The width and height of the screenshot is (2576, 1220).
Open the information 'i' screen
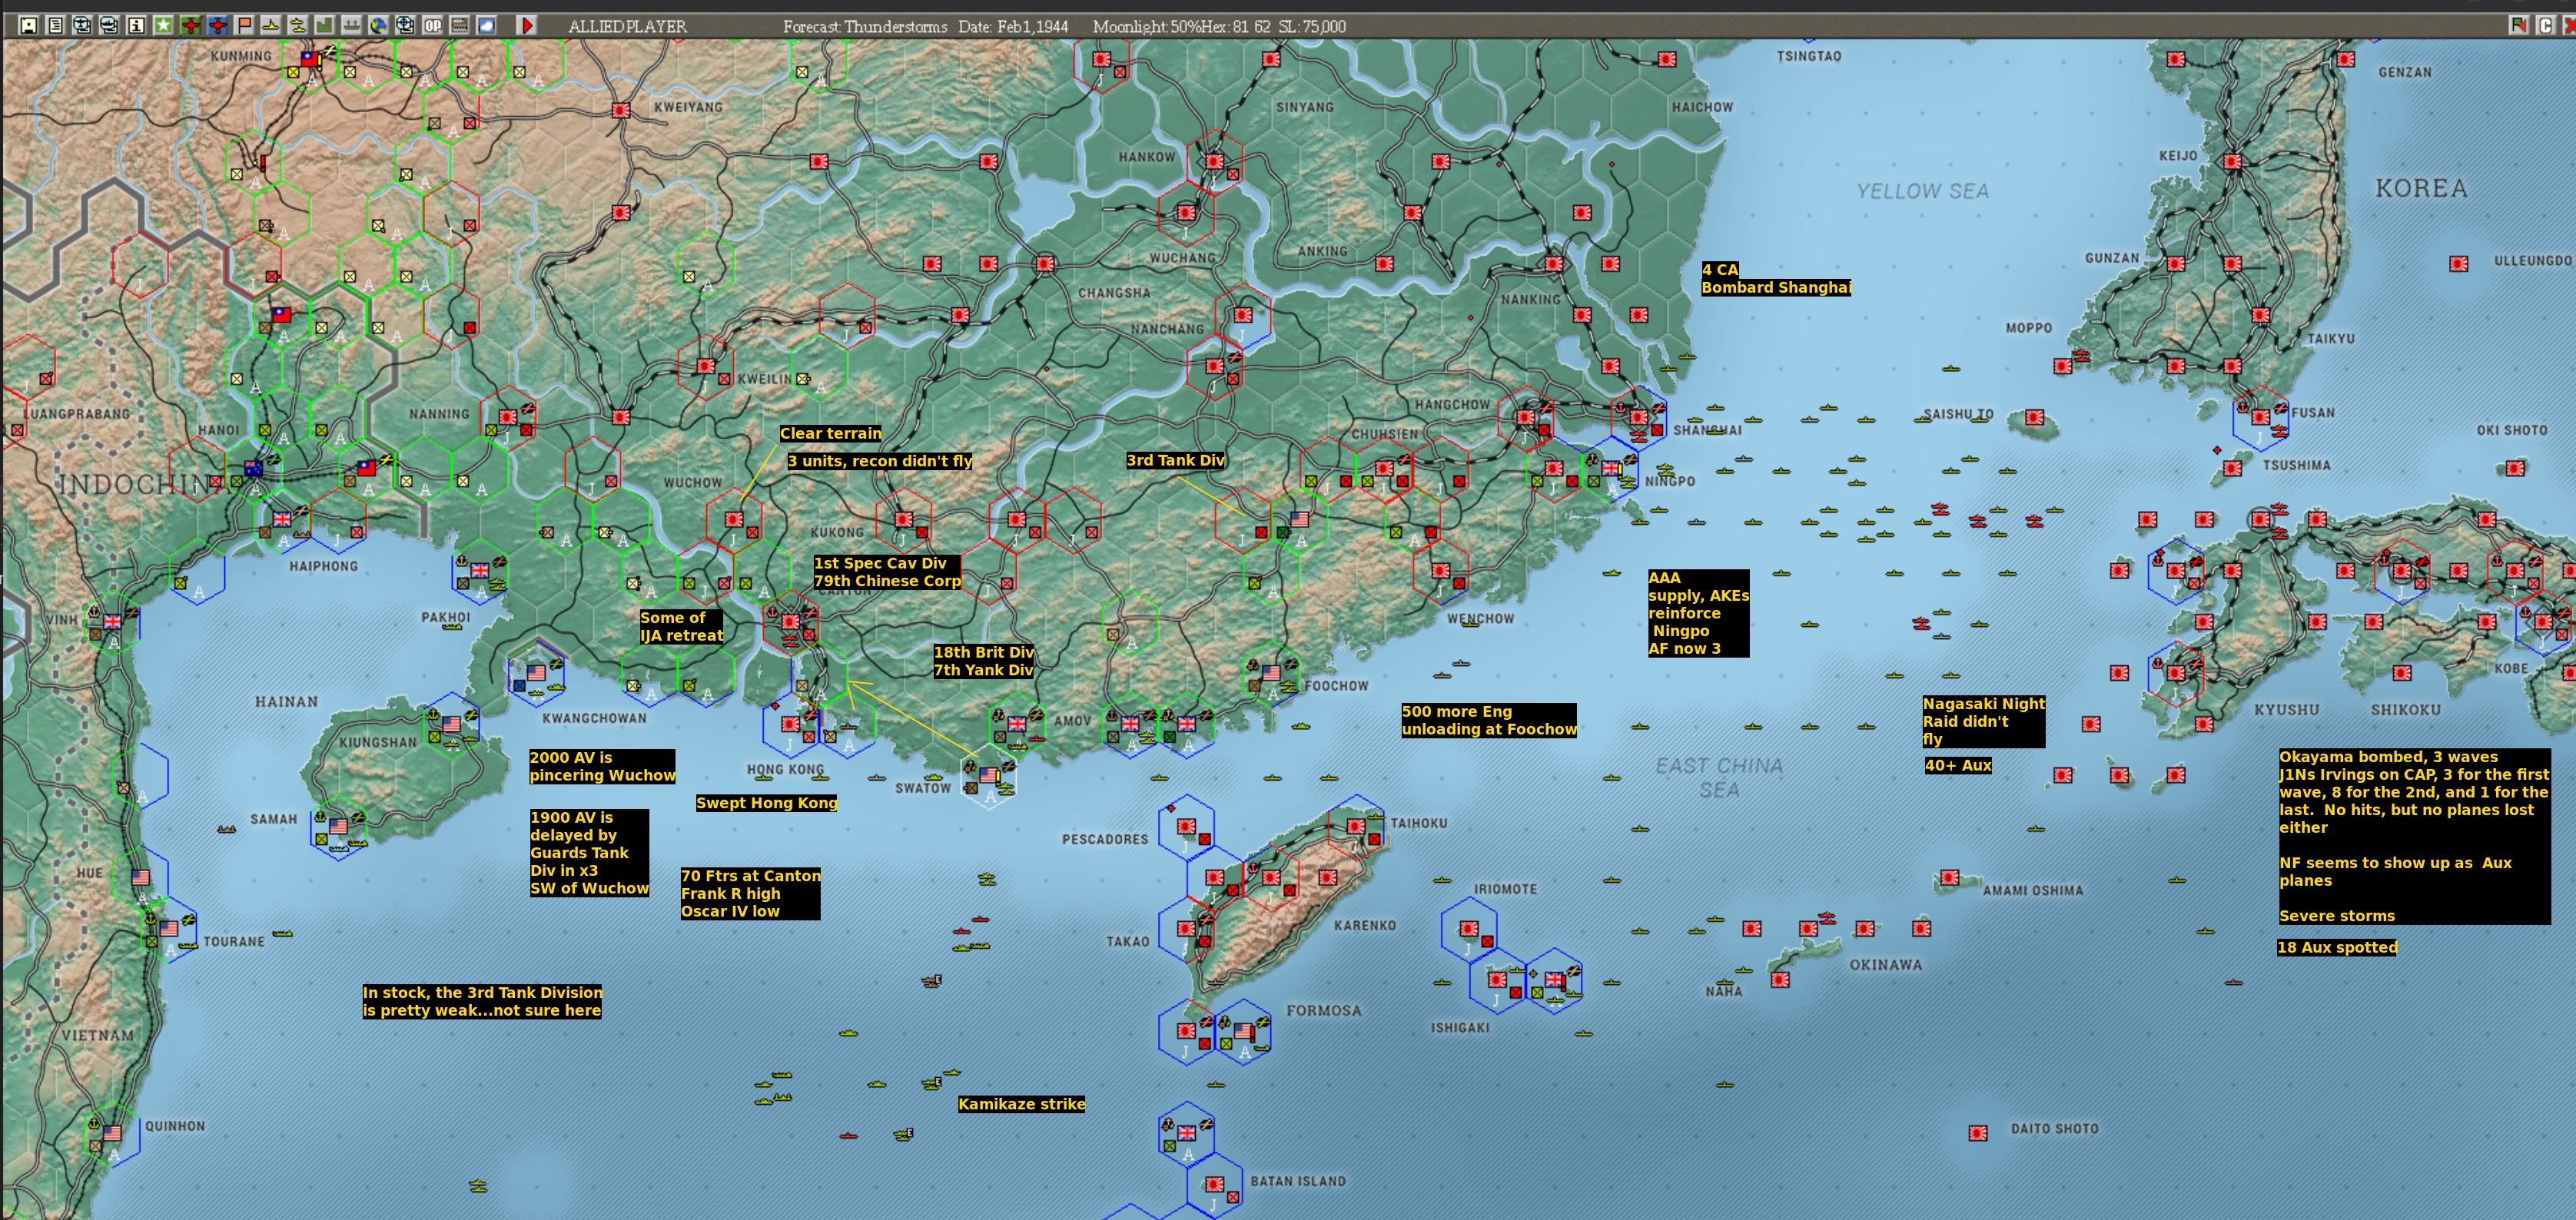coord(136,26)
